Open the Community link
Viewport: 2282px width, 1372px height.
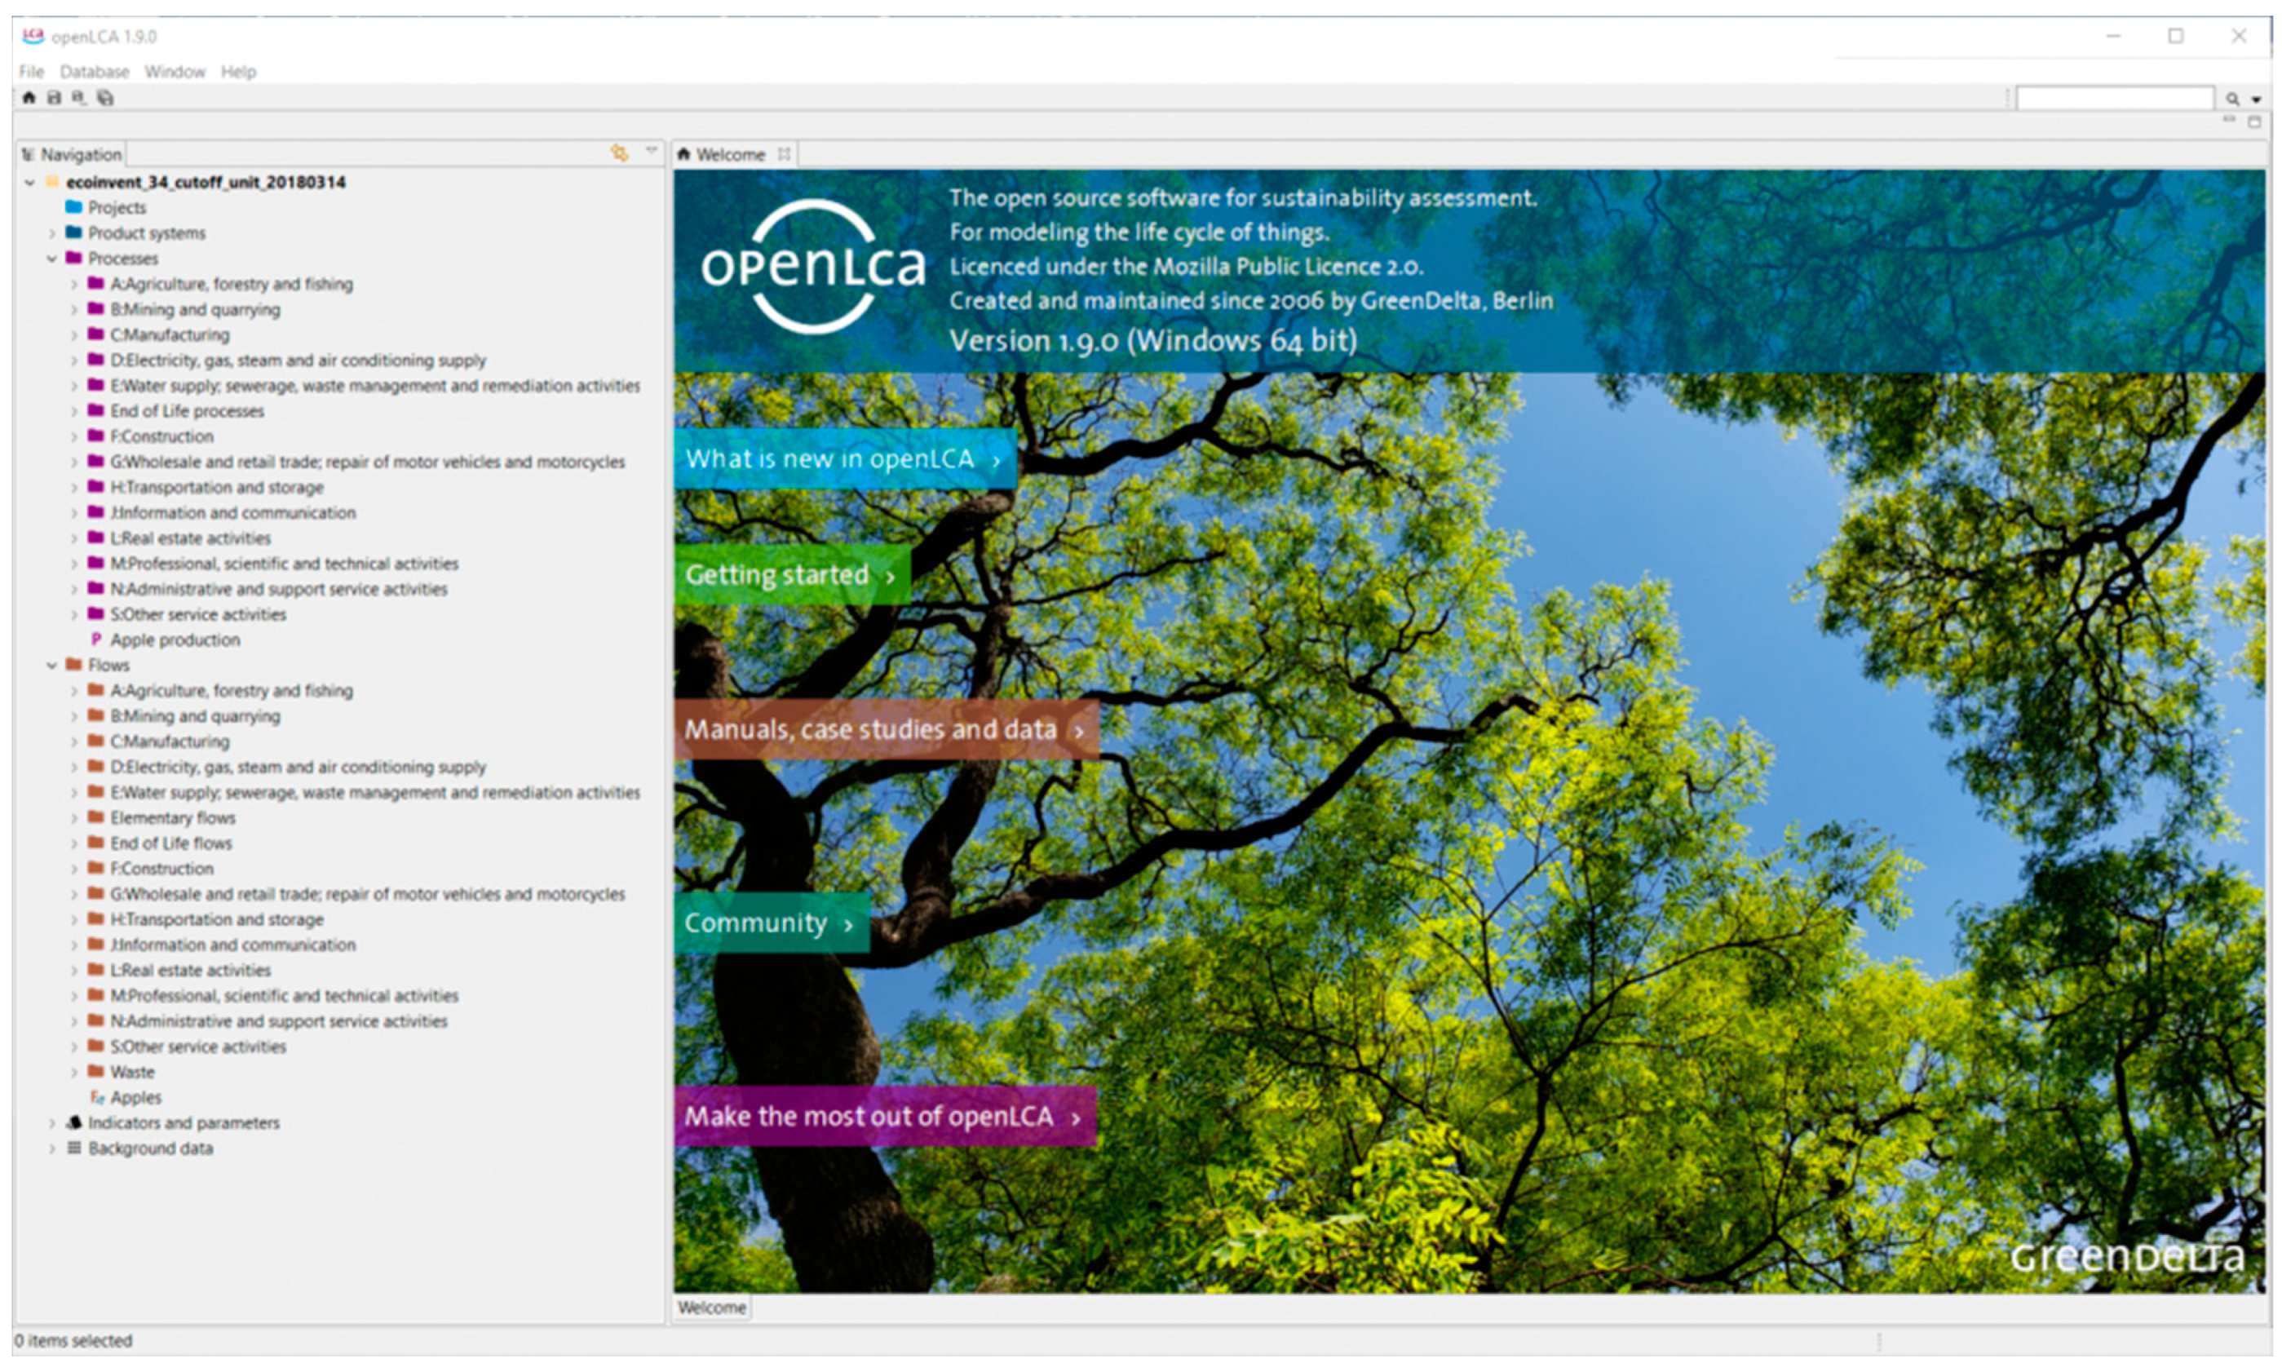(x=772, y=923)
